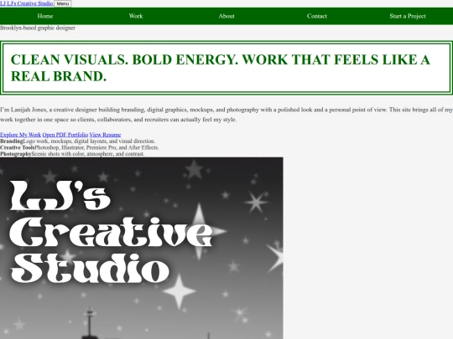Viewport: 453px width, 339px height.
Task: Click the View Resume link
Action: pos(105,135)
